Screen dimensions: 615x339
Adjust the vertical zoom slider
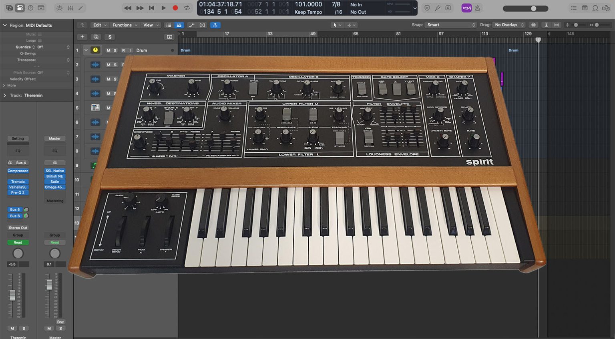575,25
